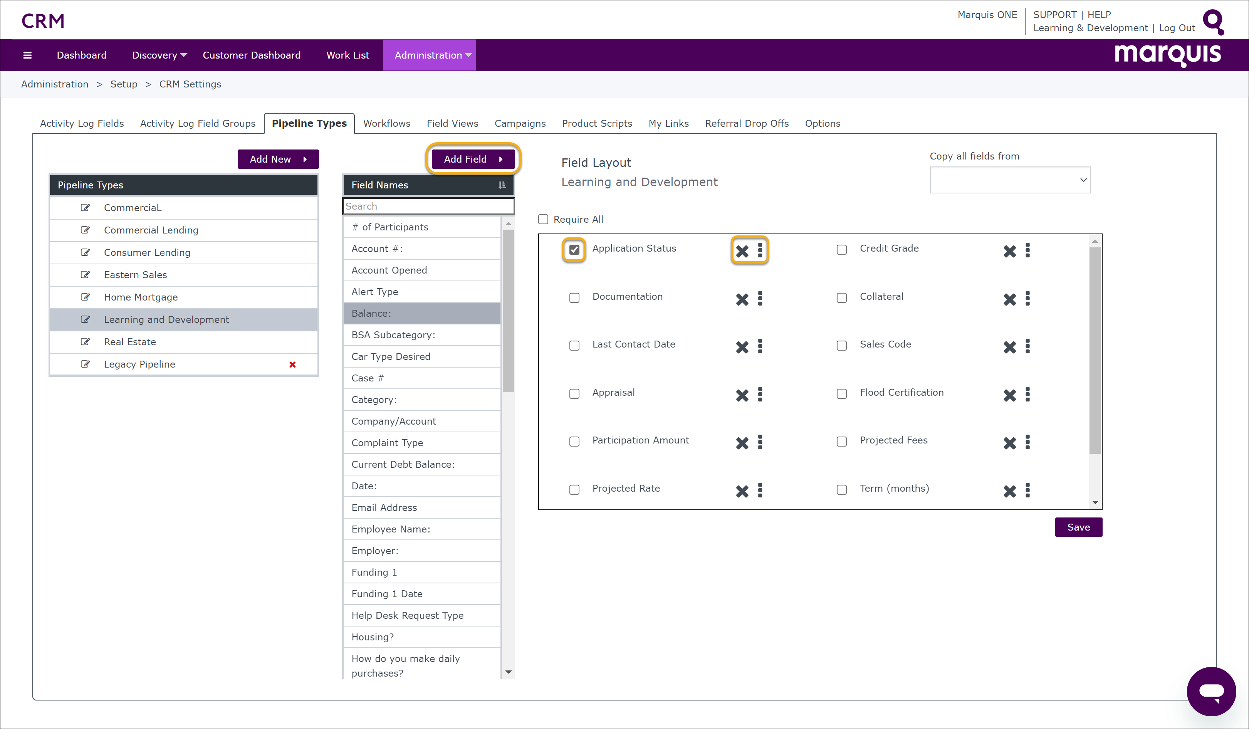The width and height of the screenshot is (1249, 729).
Task: Select Balance: in Field Names list
Action: pos(422,313)
